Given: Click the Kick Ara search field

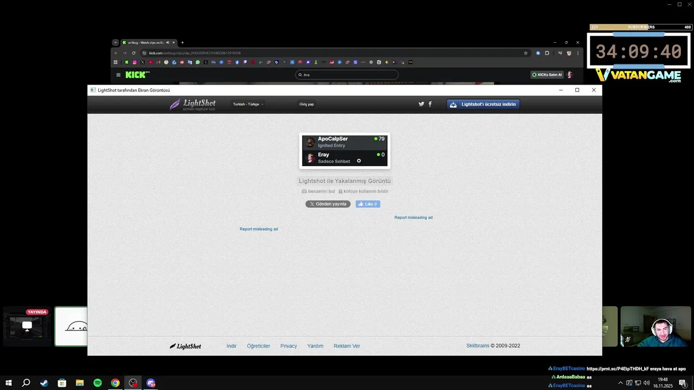Looking at the screenshot, I should (x=347, y=75).
